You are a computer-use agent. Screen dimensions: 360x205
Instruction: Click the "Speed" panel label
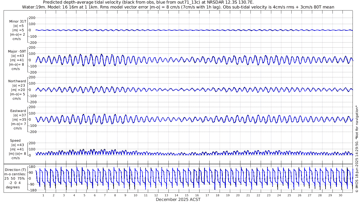coord(15,140)
